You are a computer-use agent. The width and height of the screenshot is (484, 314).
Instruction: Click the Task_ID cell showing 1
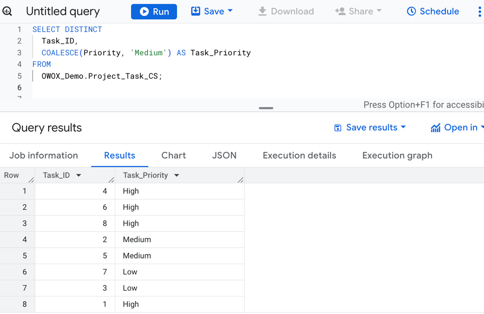pyautogui.click(x=75, y=304)
